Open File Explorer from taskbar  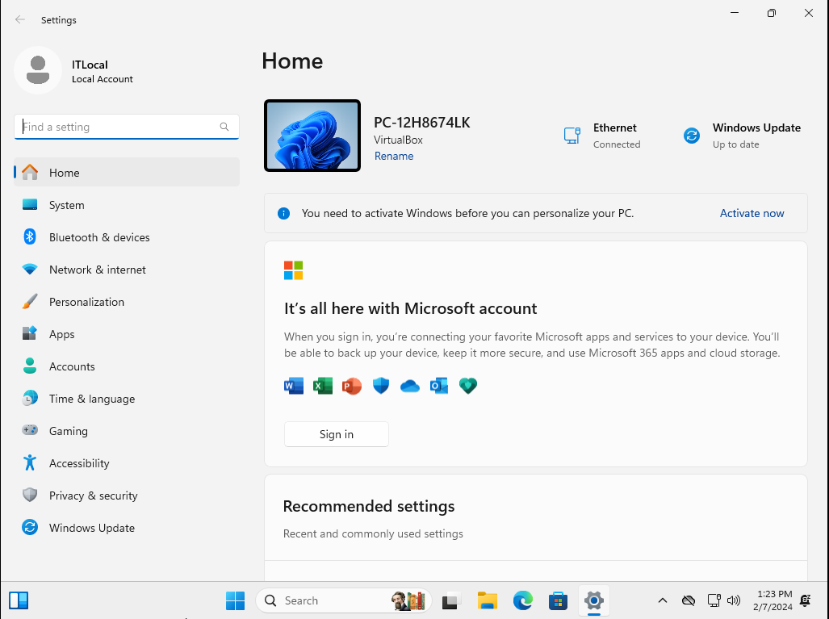[x=488, y=600]
